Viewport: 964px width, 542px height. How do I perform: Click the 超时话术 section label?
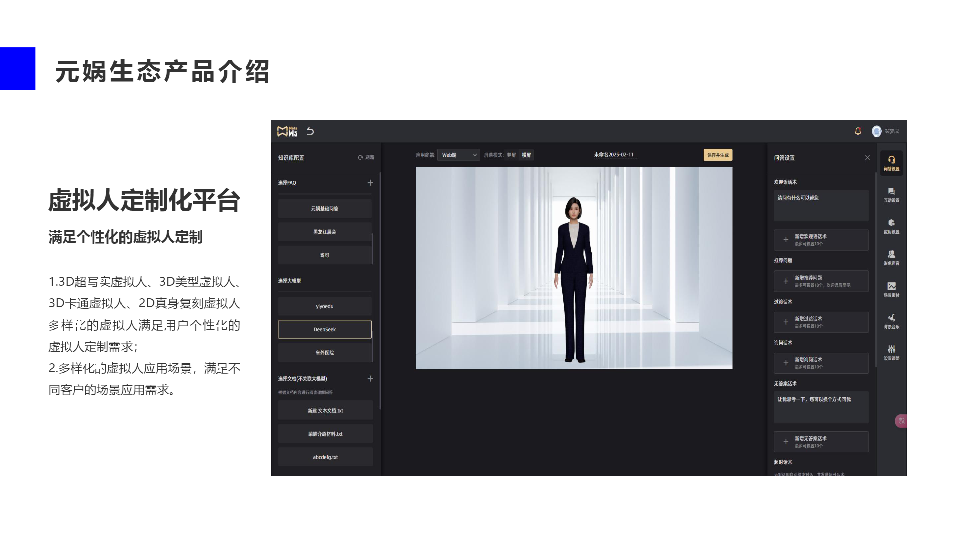pos(783,462)
